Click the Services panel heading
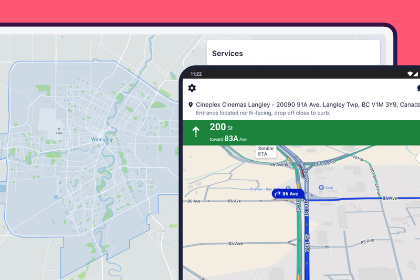The height and width of the screenshot is (280, 420). tap(227, 53)
